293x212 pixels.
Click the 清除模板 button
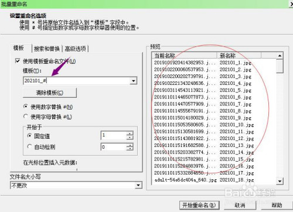tap(50, 93)
